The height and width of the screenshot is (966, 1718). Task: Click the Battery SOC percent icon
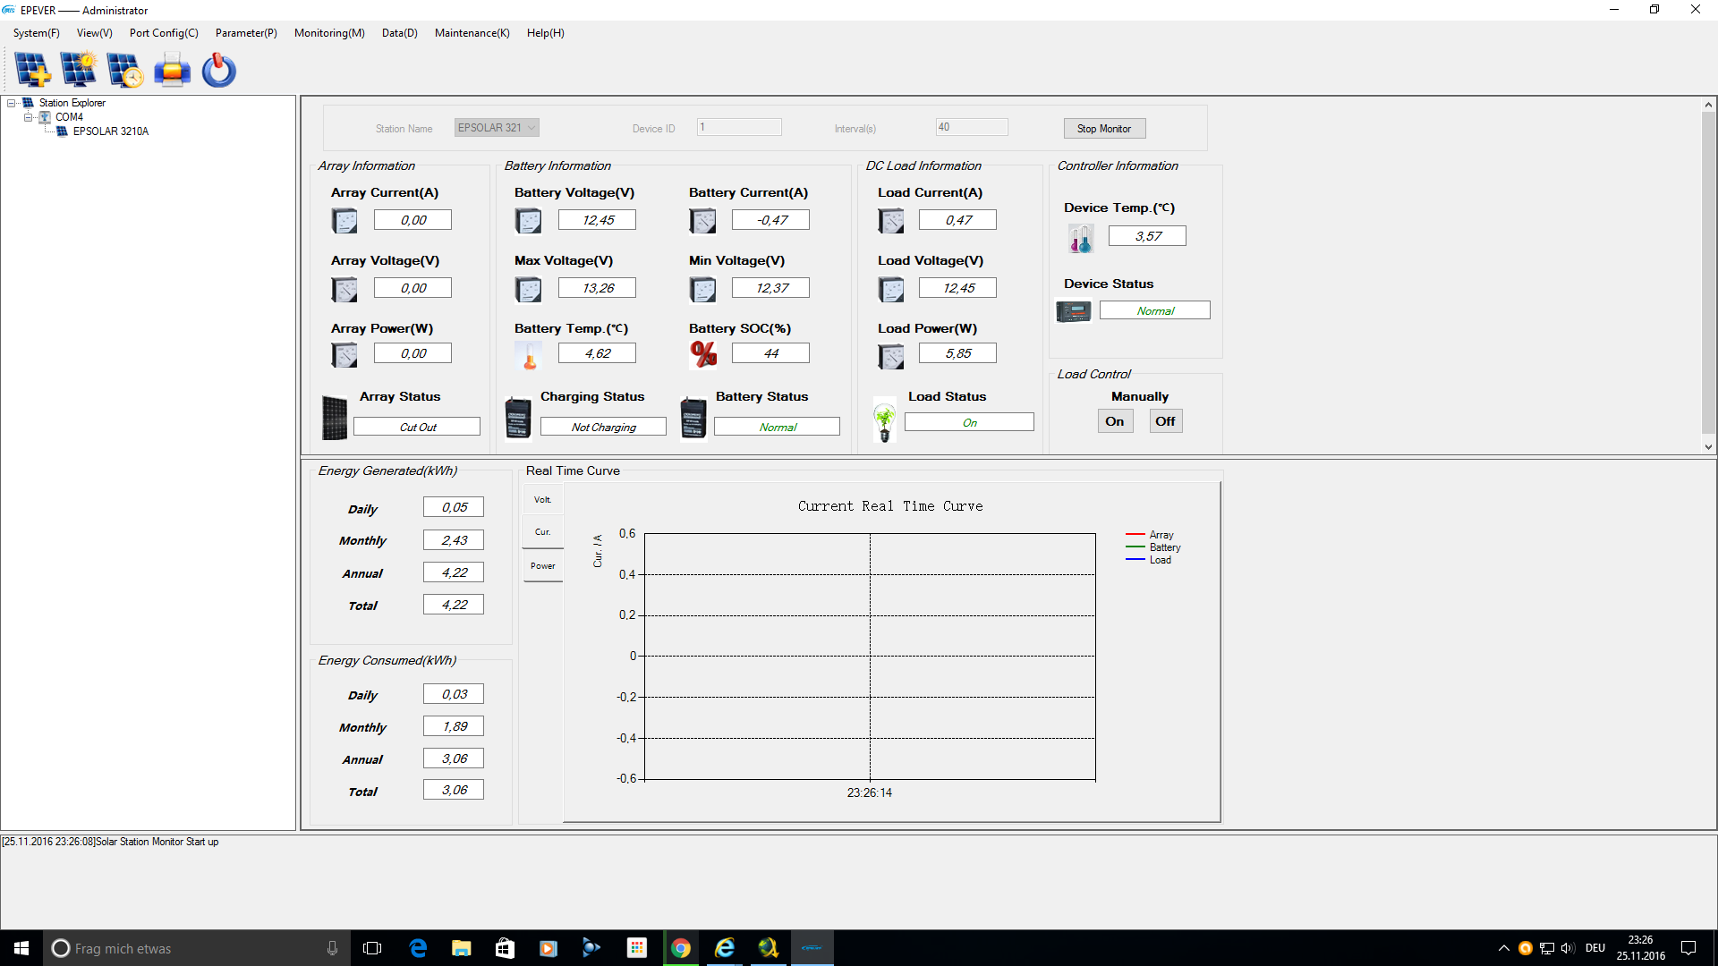point(703,354)
